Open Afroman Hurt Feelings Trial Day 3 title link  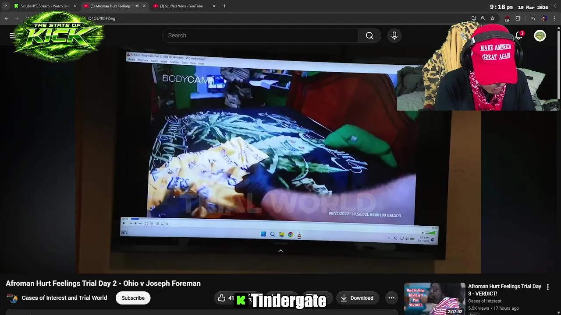(x=504, y=290)
